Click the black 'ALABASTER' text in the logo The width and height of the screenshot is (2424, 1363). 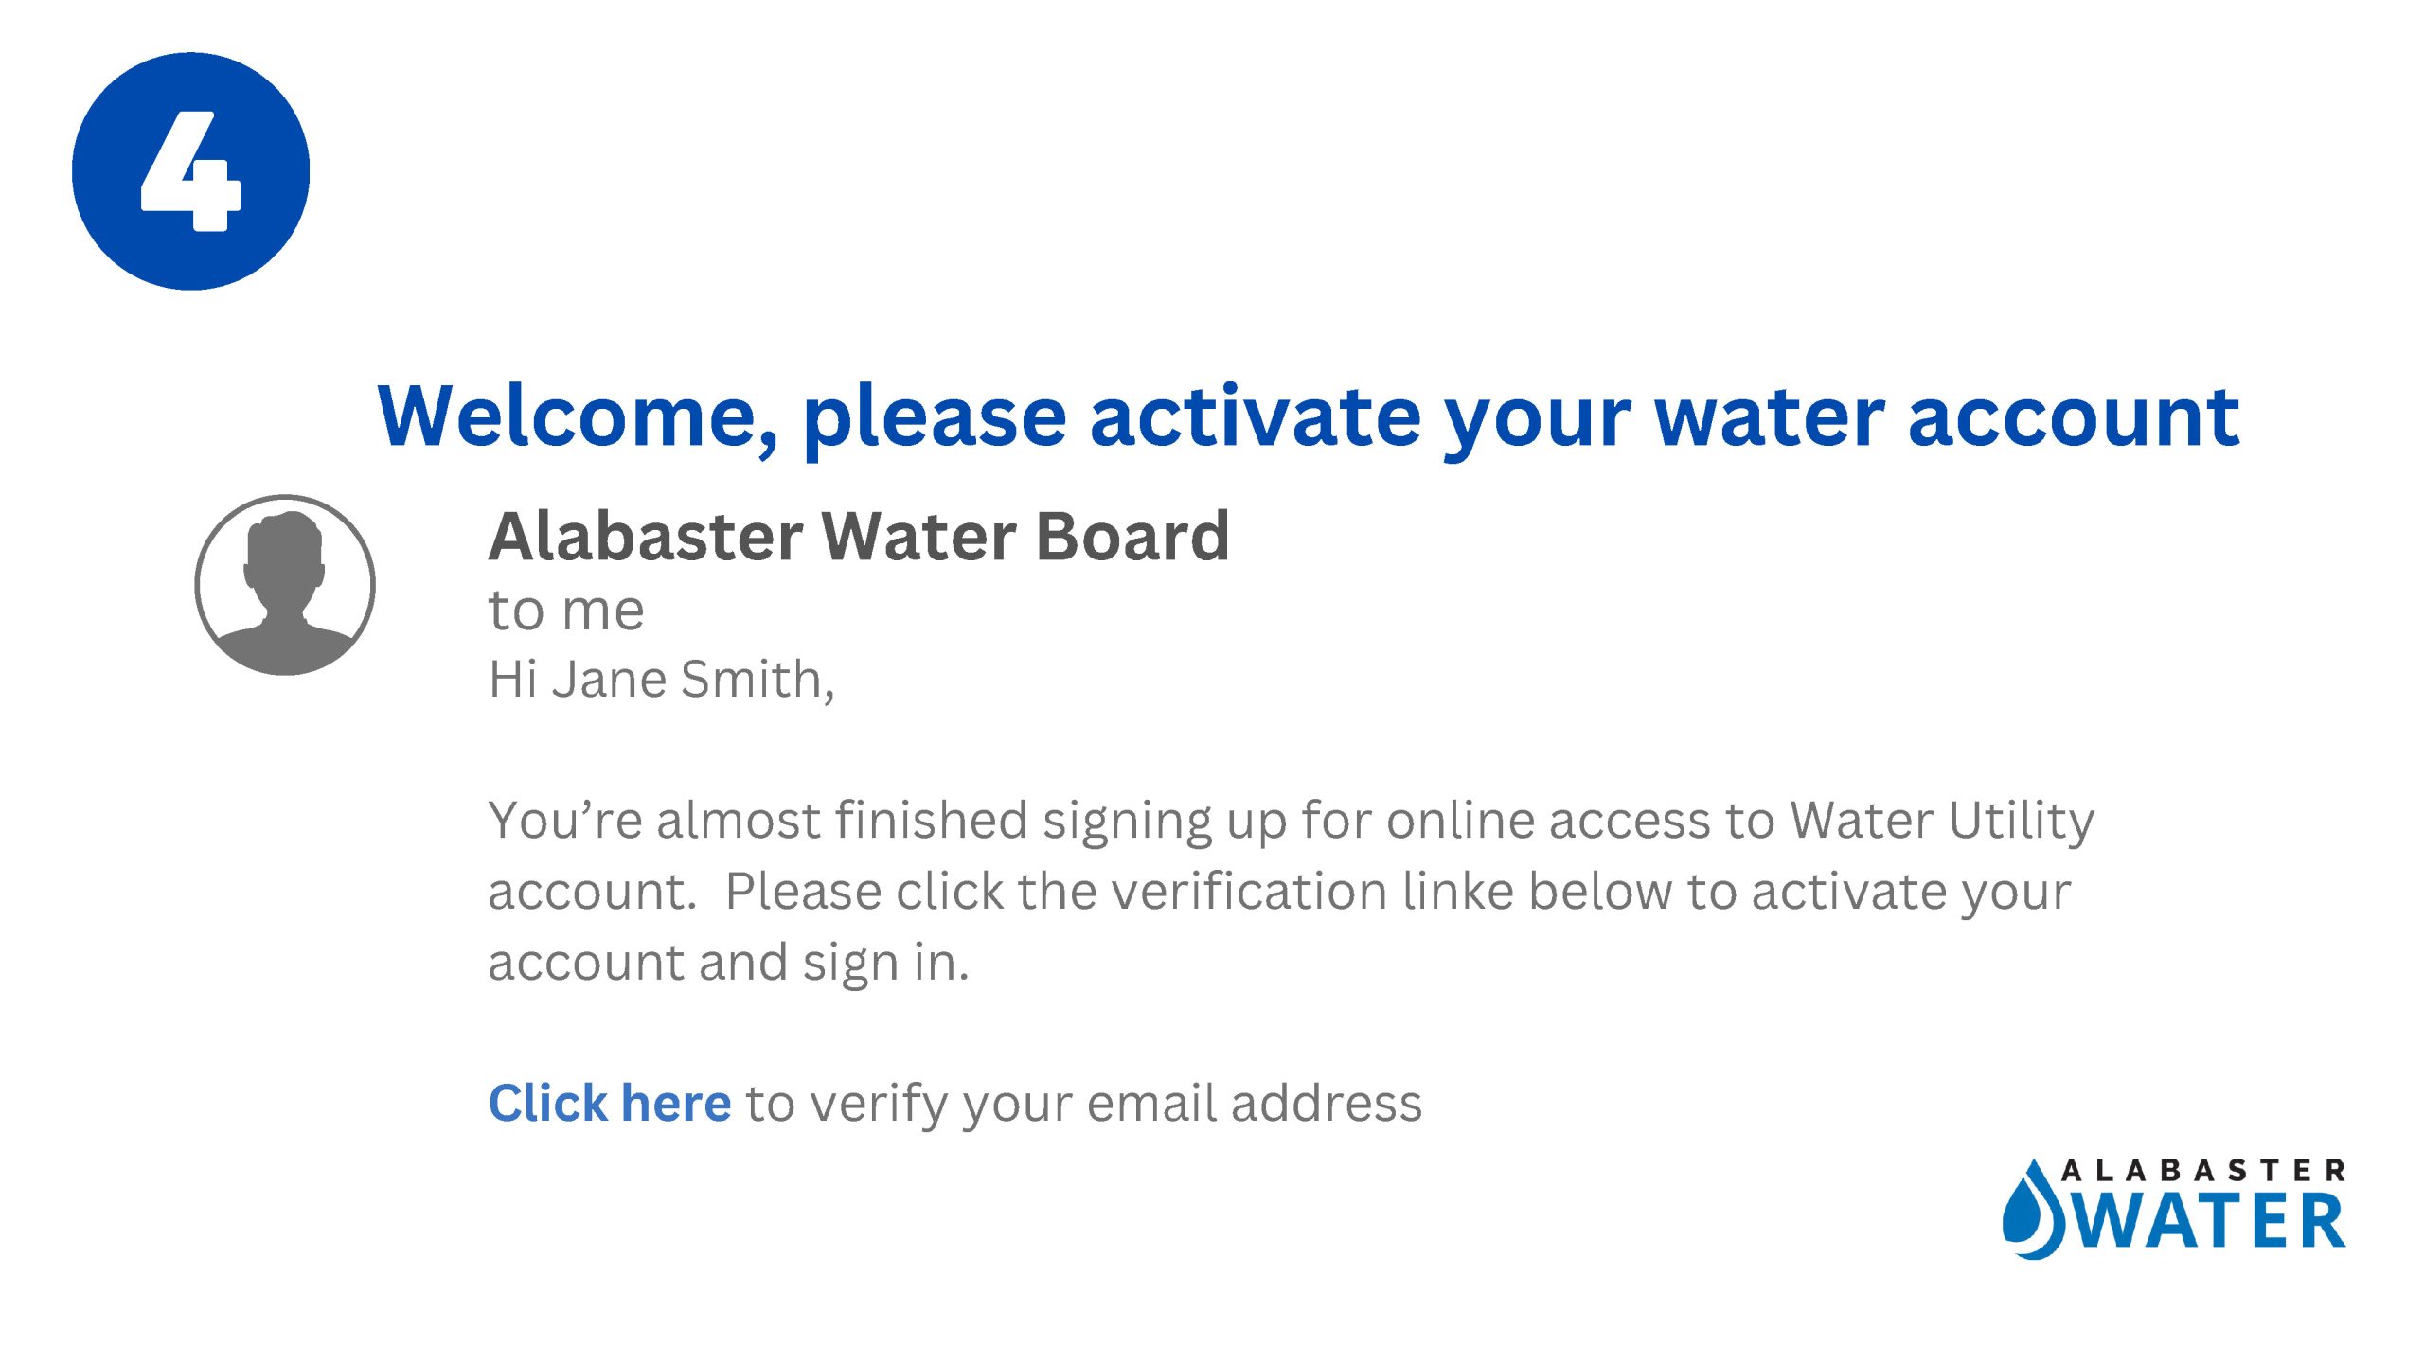click(2202, 1172)
